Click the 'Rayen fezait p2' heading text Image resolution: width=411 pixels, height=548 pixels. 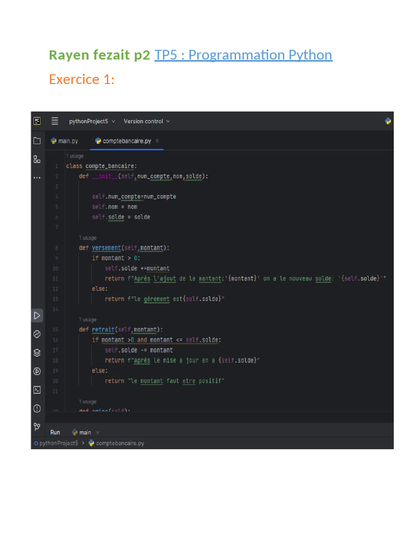[x=100, y=55]
